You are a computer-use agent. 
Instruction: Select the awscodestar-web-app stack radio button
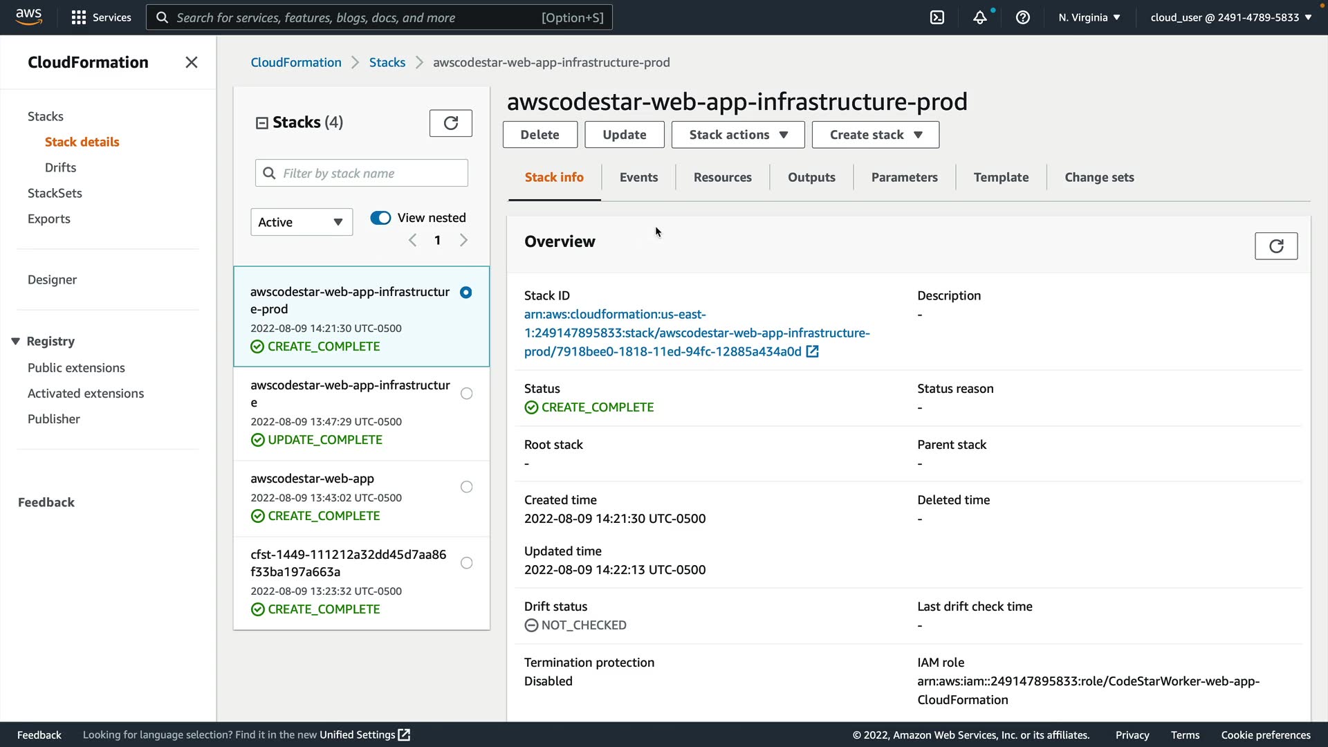pyautogui.click(x=467, y=487)
